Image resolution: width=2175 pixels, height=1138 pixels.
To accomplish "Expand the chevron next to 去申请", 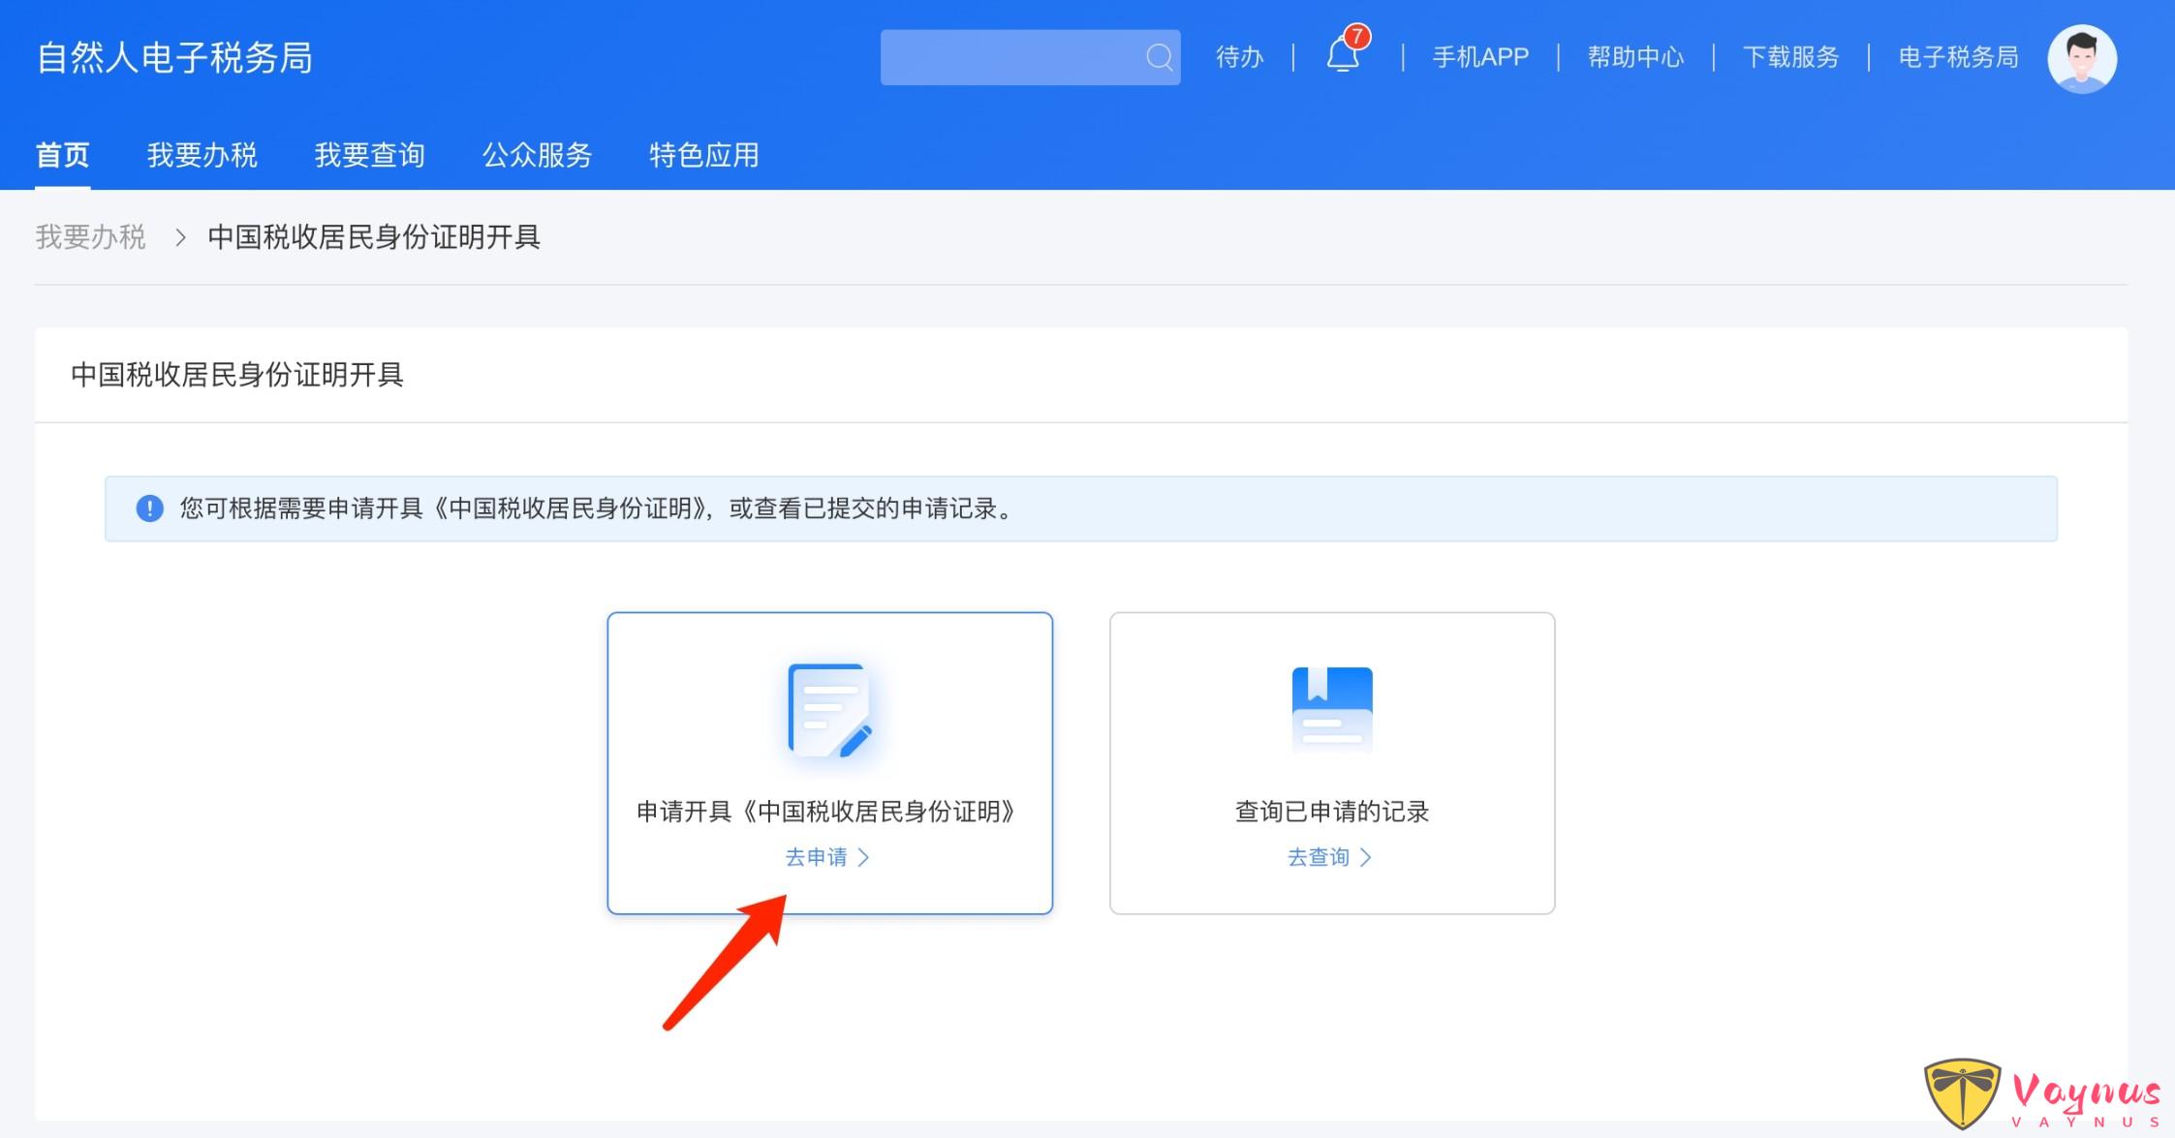I will click(866, 856).
